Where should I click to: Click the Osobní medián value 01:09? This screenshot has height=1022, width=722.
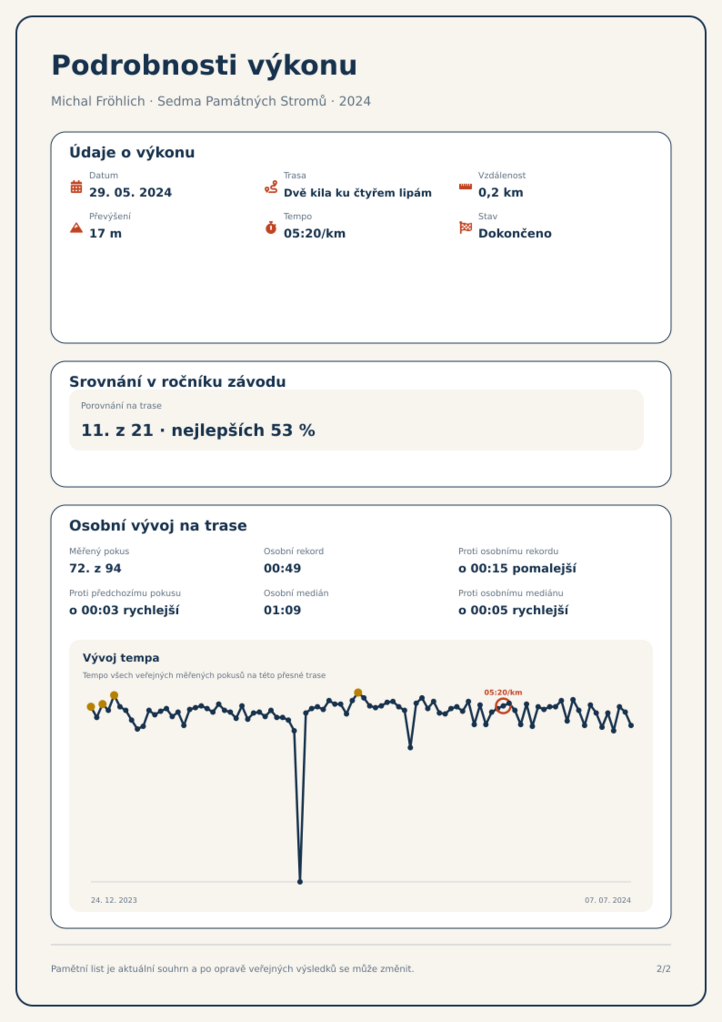pyautogui.click(x=282, y=610)
